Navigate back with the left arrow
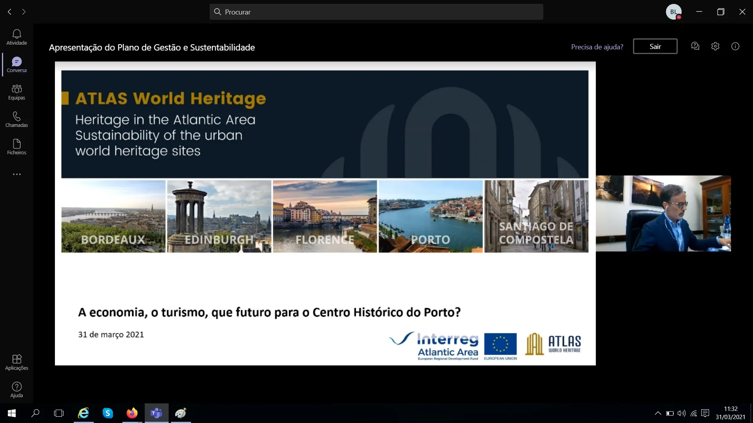The image size is (753, 423). (x=9, y=12)
